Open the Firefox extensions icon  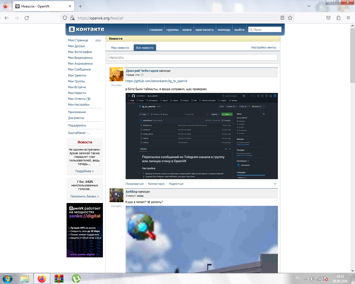pyautogui.click(x=338, y=18)
